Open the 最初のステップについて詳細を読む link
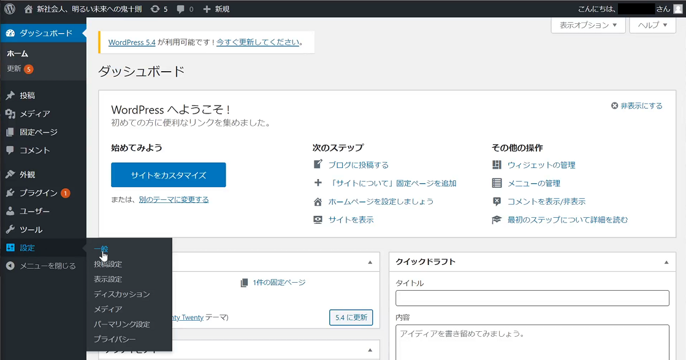This screenshot has height=360, width=686. (x=568, y=220)
